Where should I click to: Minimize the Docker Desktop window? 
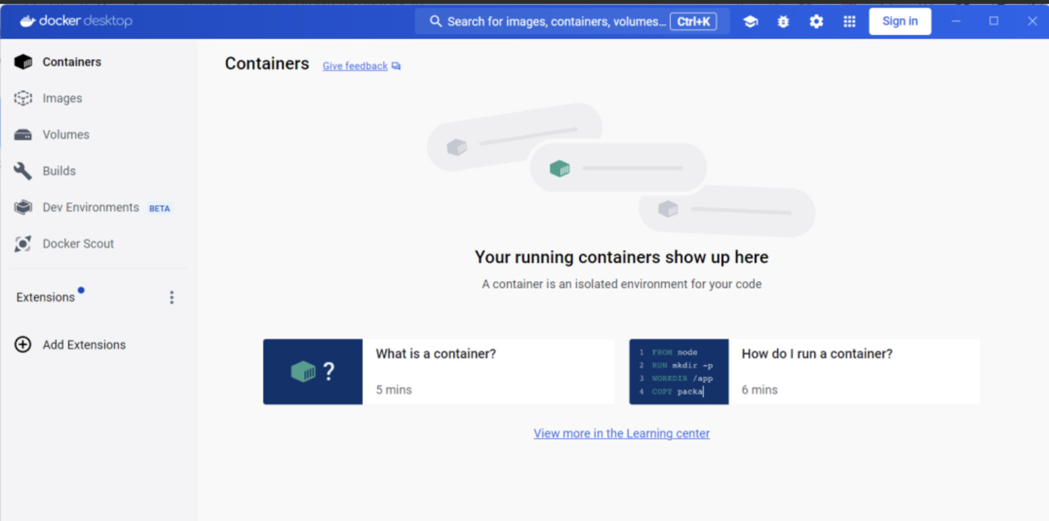pyautogui.click(x=956, y=21)
